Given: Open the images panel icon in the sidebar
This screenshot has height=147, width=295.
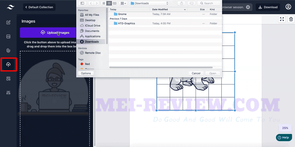Looking at the screenshot, I should click(8, 36).
